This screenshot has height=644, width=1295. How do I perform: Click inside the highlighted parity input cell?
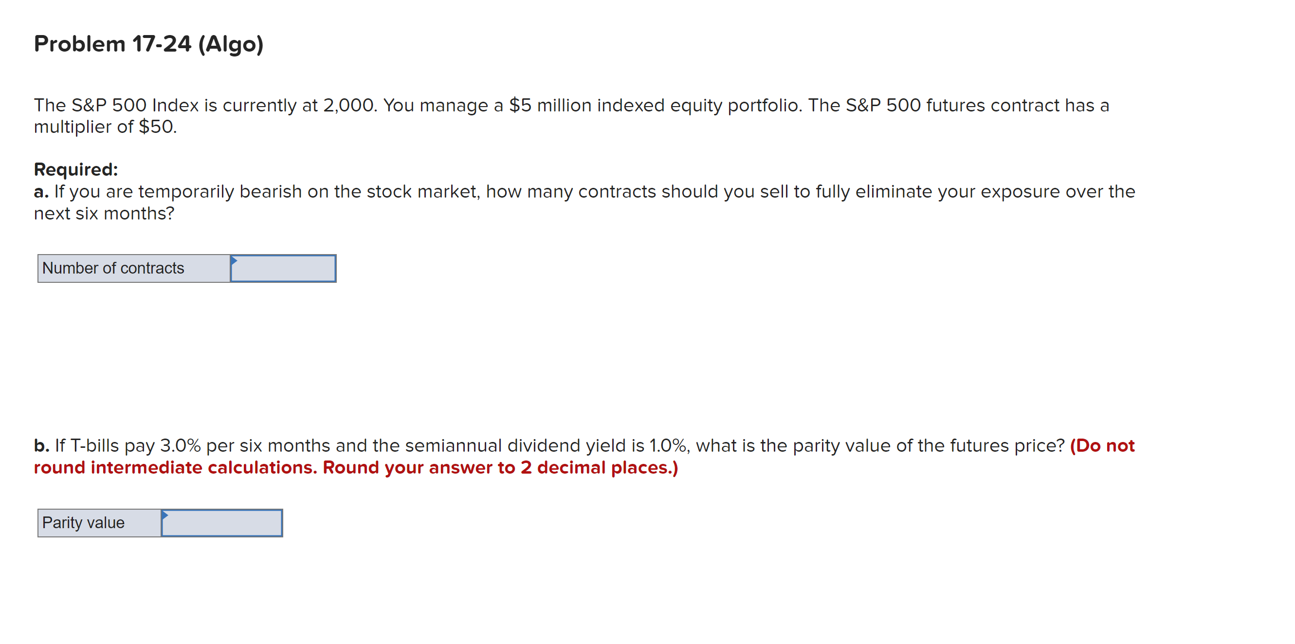(222, 523)
